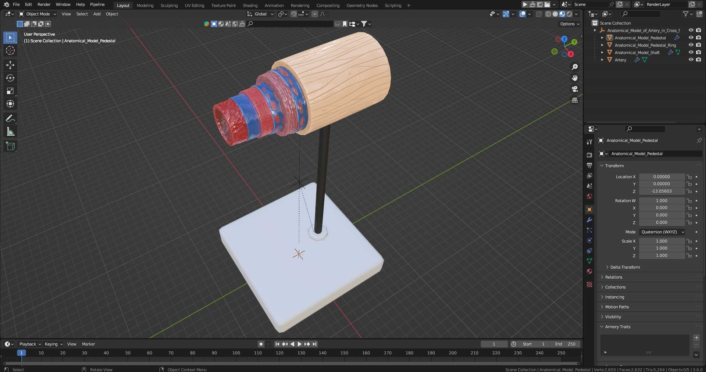Toggle camera view icon in viewport
The image size is (706, 372).
coord(575,89)
